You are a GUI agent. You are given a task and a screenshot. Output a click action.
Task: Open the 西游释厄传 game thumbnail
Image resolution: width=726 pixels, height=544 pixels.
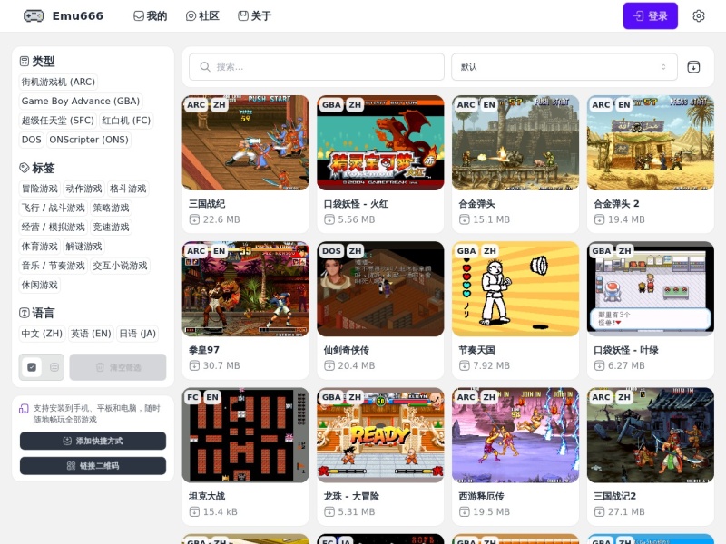pos(515,435)
